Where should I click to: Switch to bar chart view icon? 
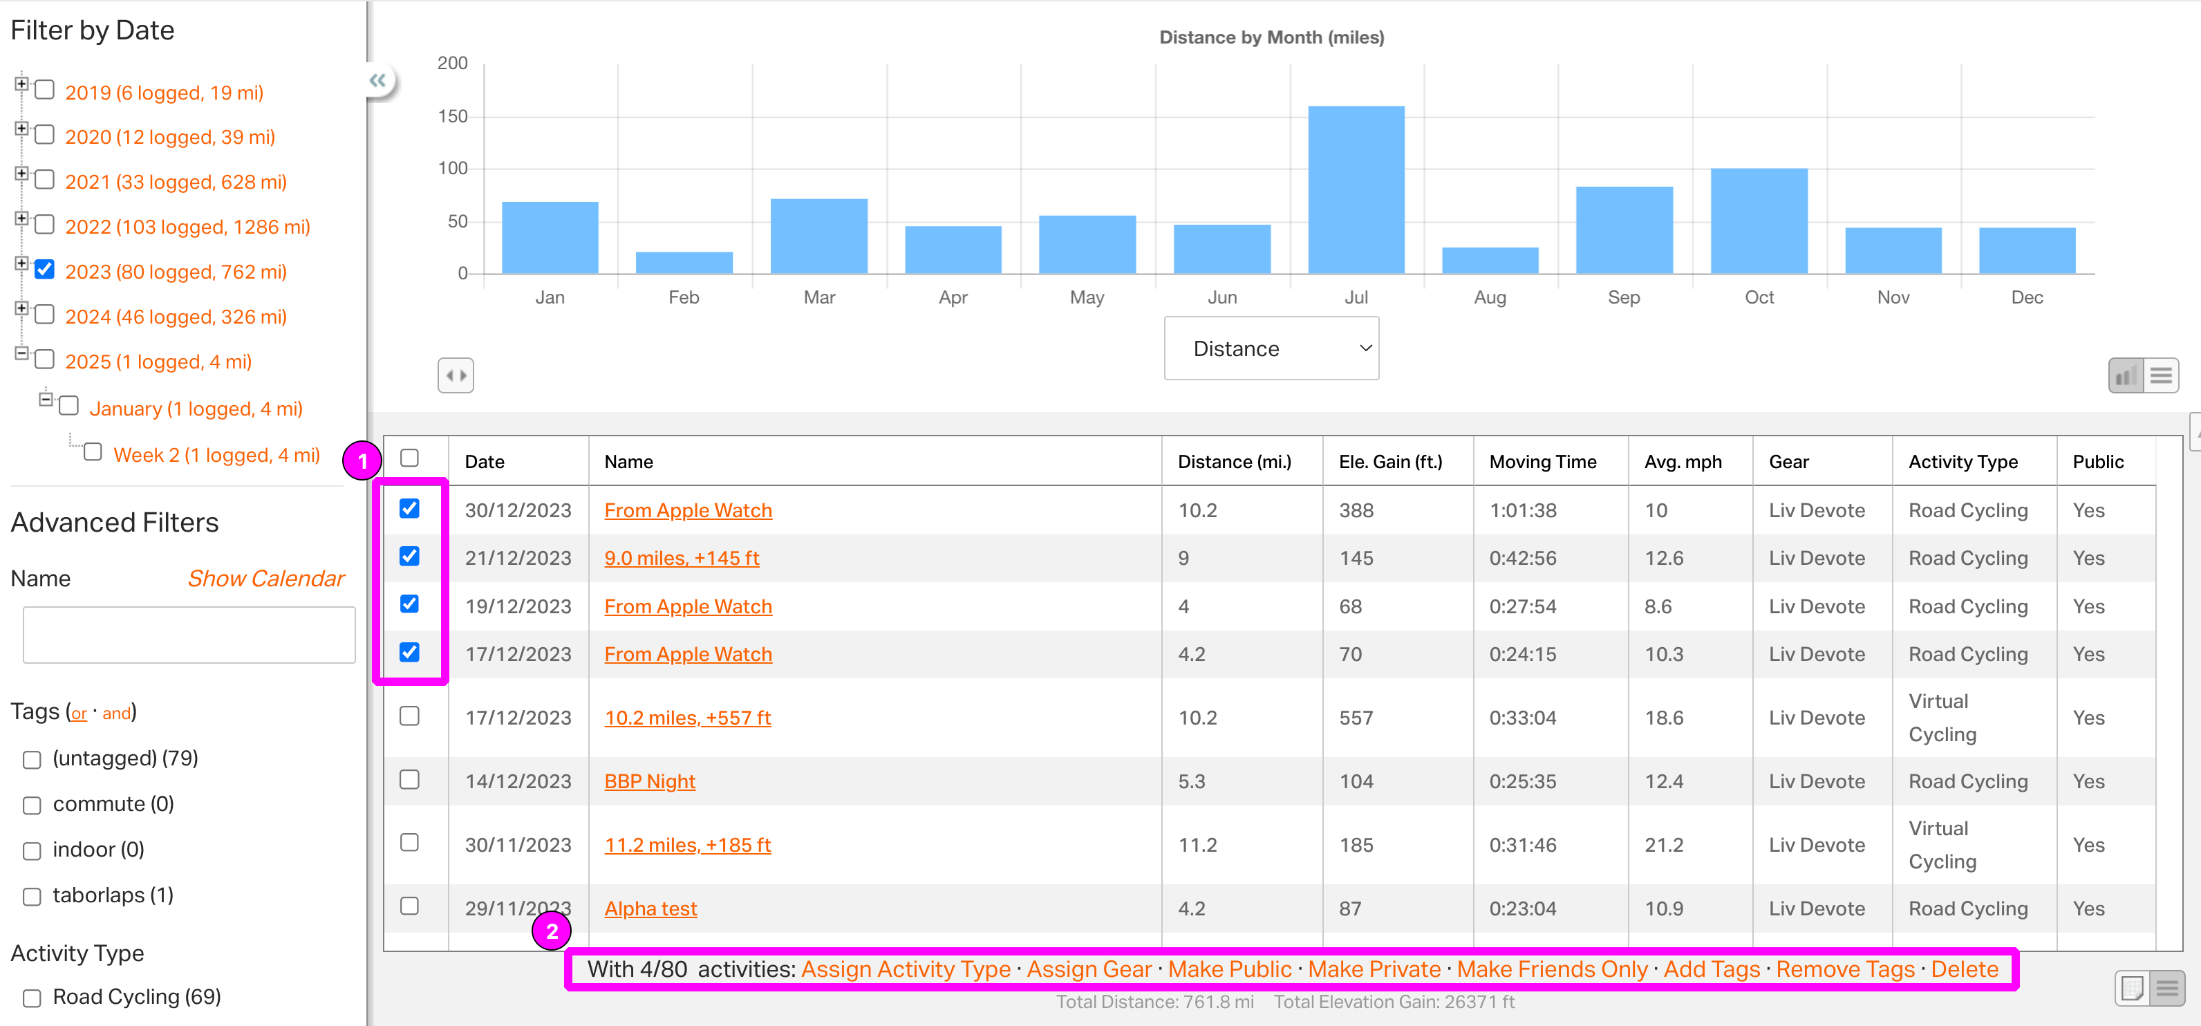2126,375
